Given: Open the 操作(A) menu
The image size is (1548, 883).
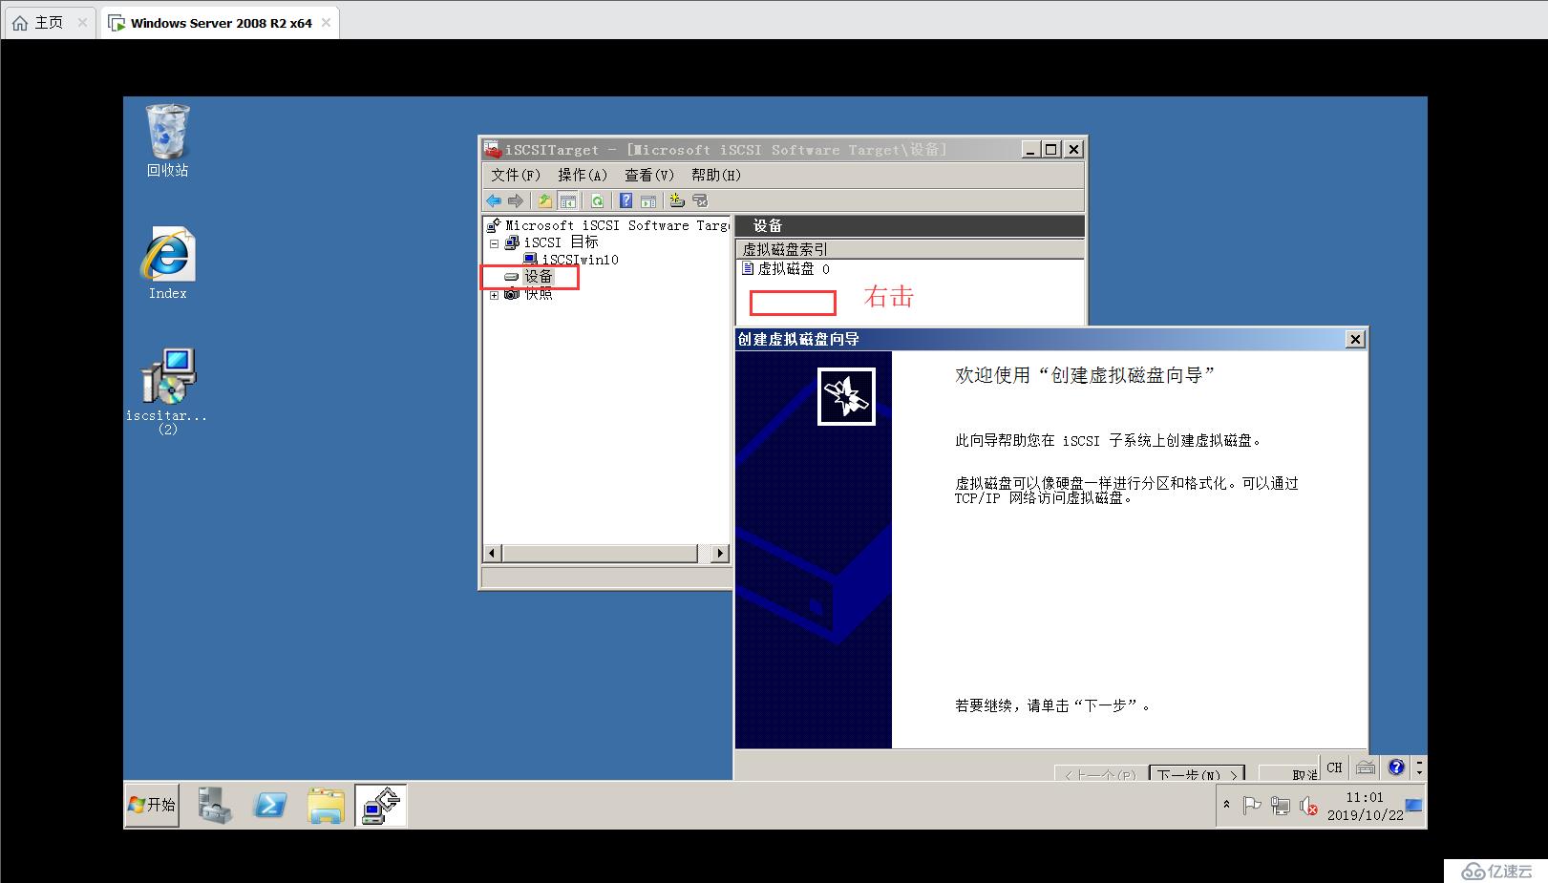Looking at the screenshot, I should [583, 175].
